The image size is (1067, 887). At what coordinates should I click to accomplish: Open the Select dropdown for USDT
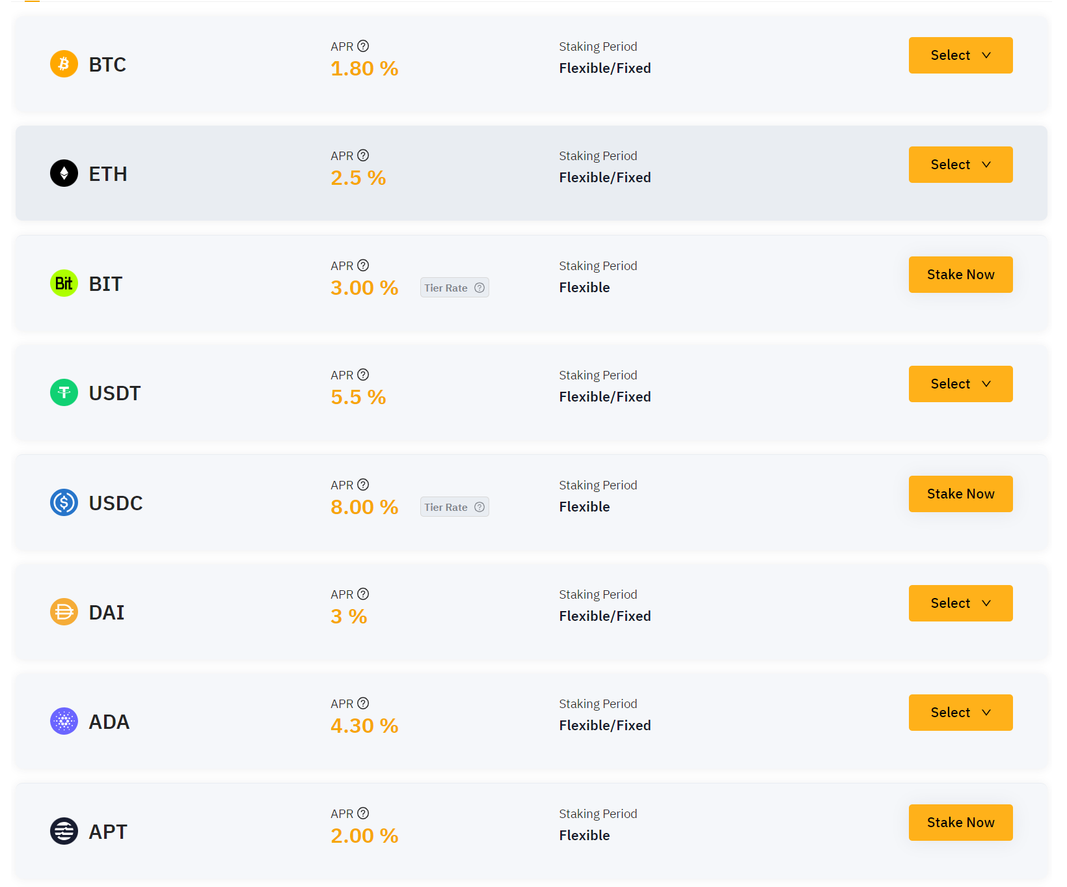960,384
